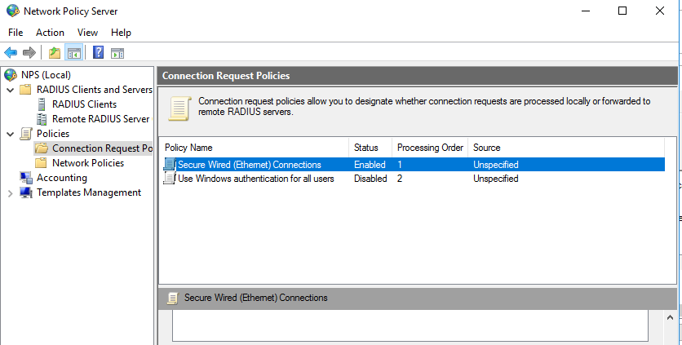Minimize the Network Policy Server window
682x345 pixels.
[586, 11]
